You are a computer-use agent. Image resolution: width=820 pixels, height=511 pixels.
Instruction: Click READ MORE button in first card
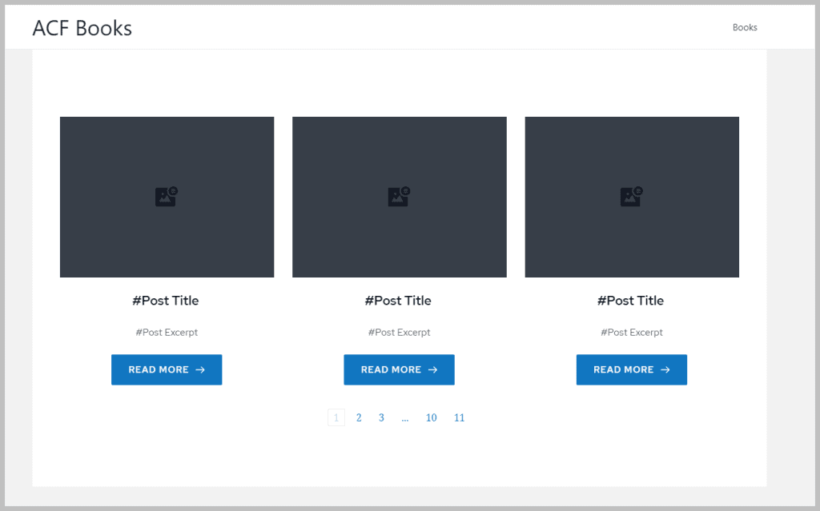click(167, 370)
